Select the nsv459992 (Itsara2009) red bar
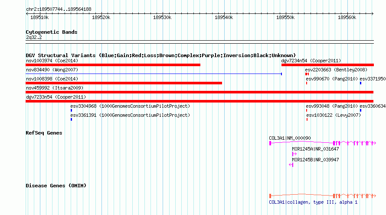386x215 pixels. click(200, 92)
